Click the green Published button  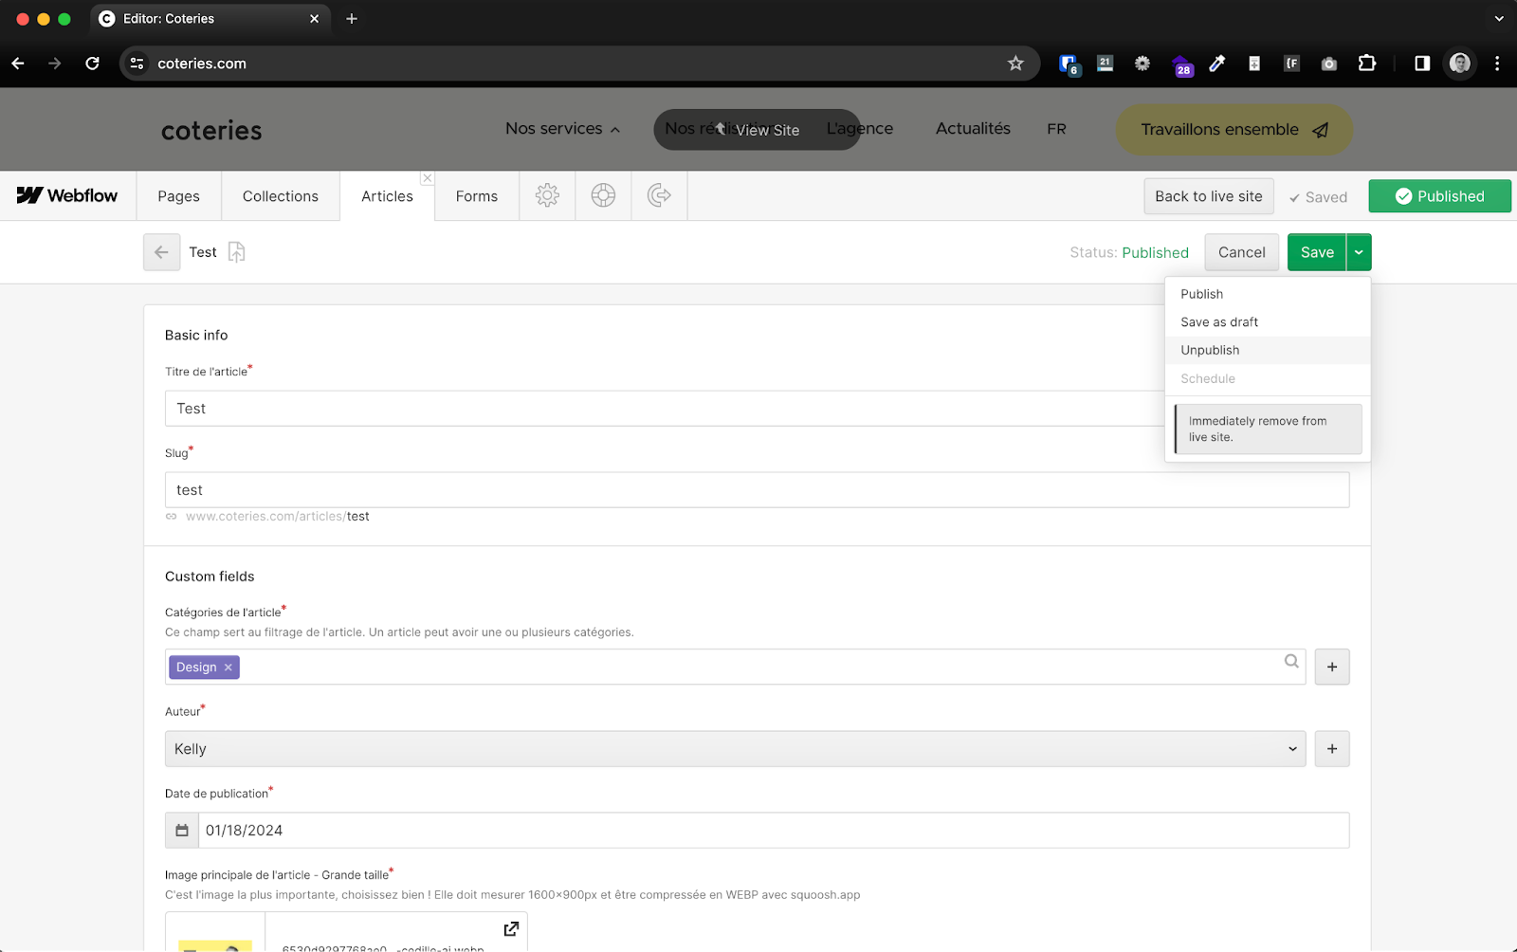click(1439, 196)
